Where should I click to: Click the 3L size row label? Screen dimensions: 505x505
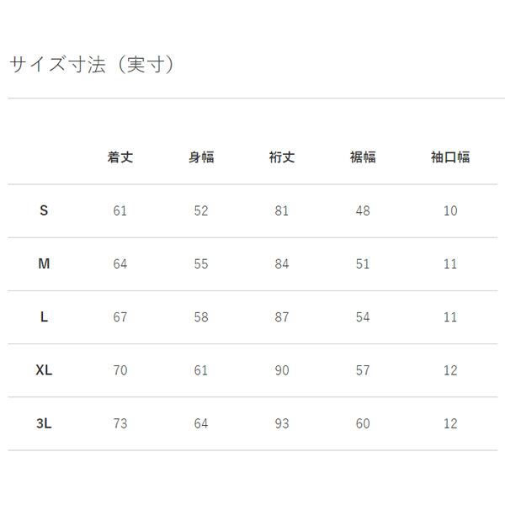point(44,423)
